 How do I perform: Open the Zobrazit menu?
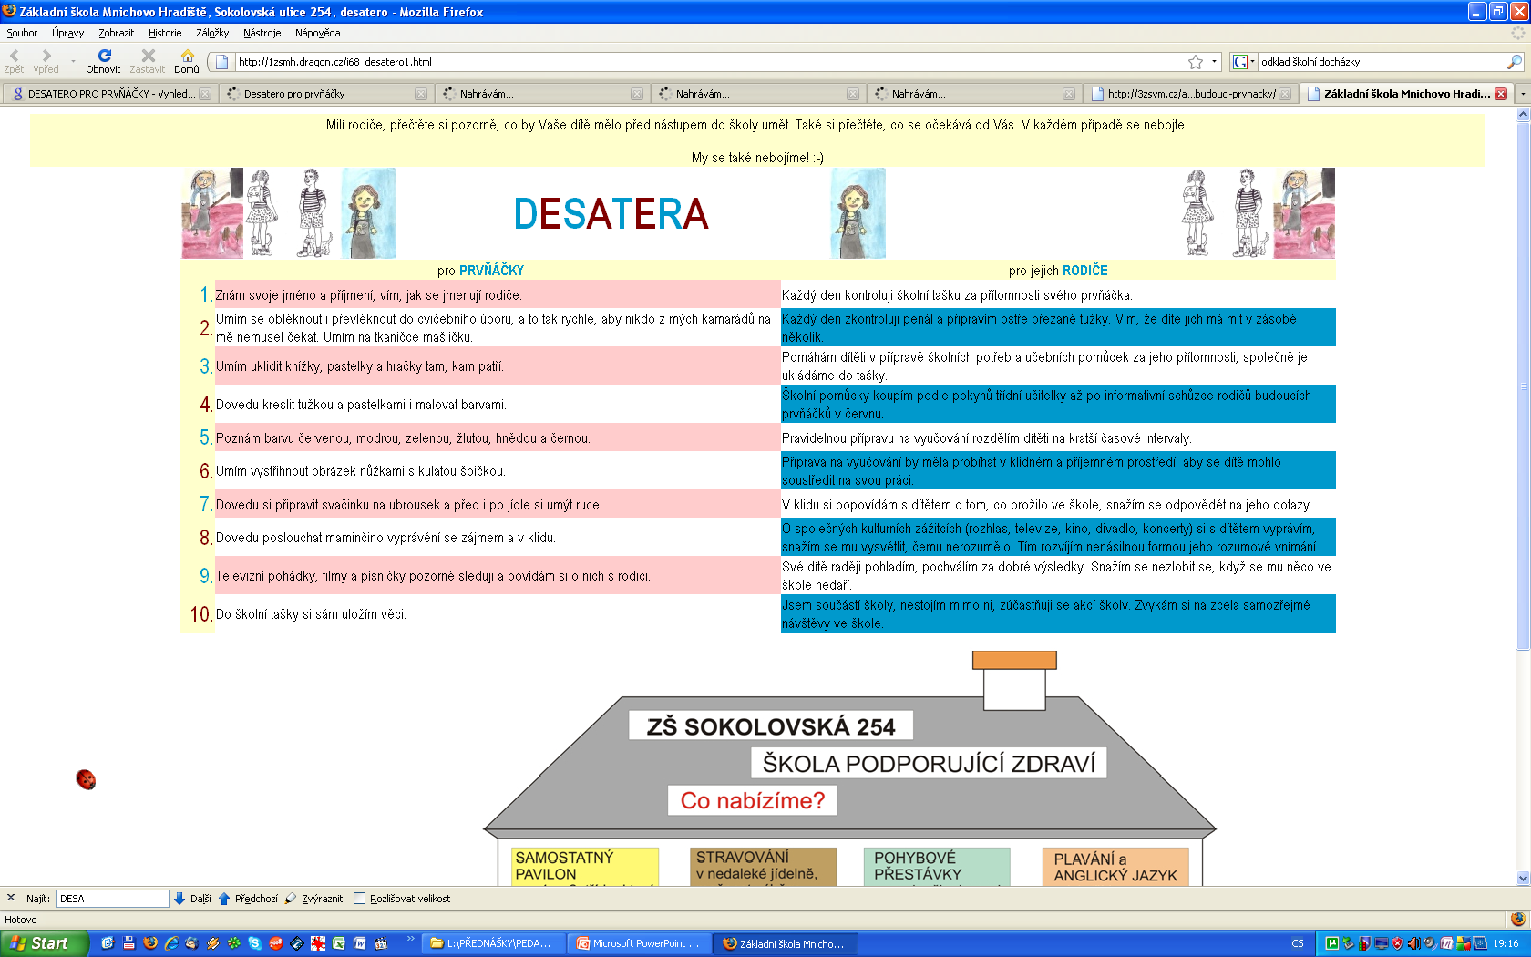coord(116,33)
